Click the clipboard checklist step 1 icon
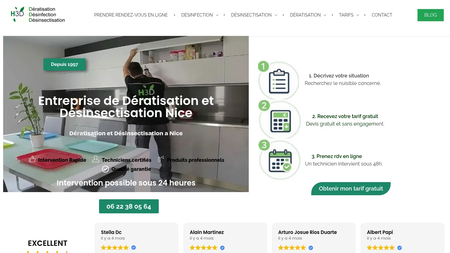450x253 pixels. pos(279,81)
